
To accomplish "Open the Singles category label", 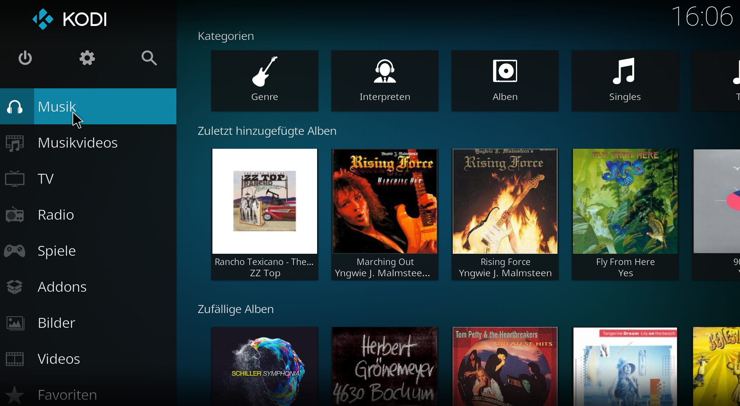I will 625,97.
